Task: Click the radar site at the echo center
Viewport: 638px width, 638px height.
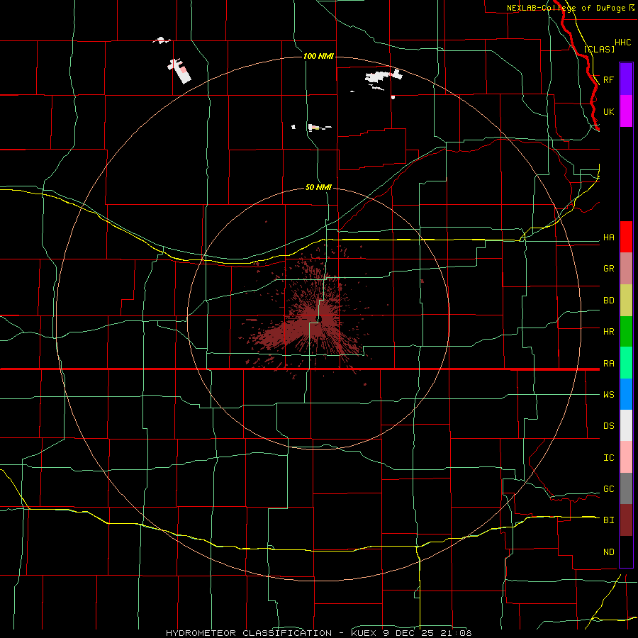Action: point(320,320)
